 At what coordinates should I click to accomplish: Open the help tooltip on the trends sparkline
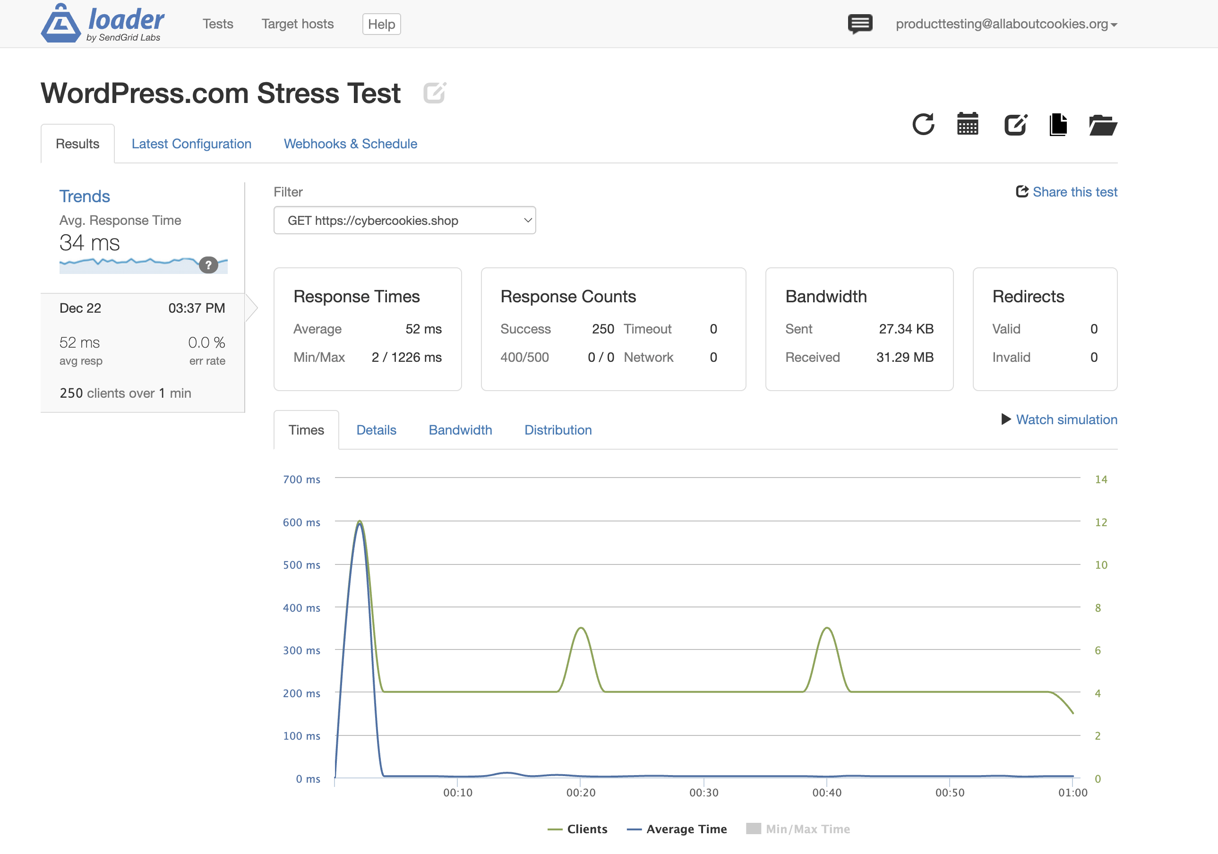click(x=209, y=265)
